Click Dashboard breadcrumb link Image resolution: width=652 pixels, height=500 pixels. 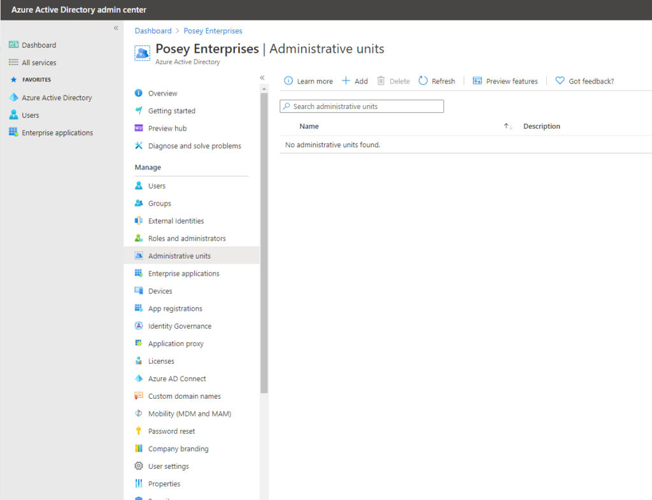tap(153, 31)
